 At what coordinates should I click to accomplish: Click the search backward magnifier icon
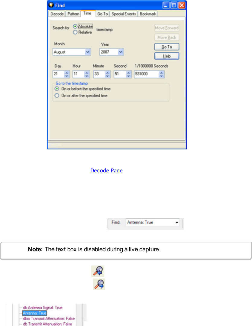point(98,272)
